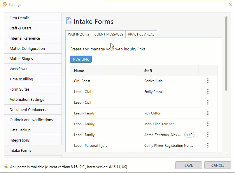Open the options menu for the Aaron Zeitzman row
Image resolution: width=235 pixels, height=173 pixels.
pos(208,135)
